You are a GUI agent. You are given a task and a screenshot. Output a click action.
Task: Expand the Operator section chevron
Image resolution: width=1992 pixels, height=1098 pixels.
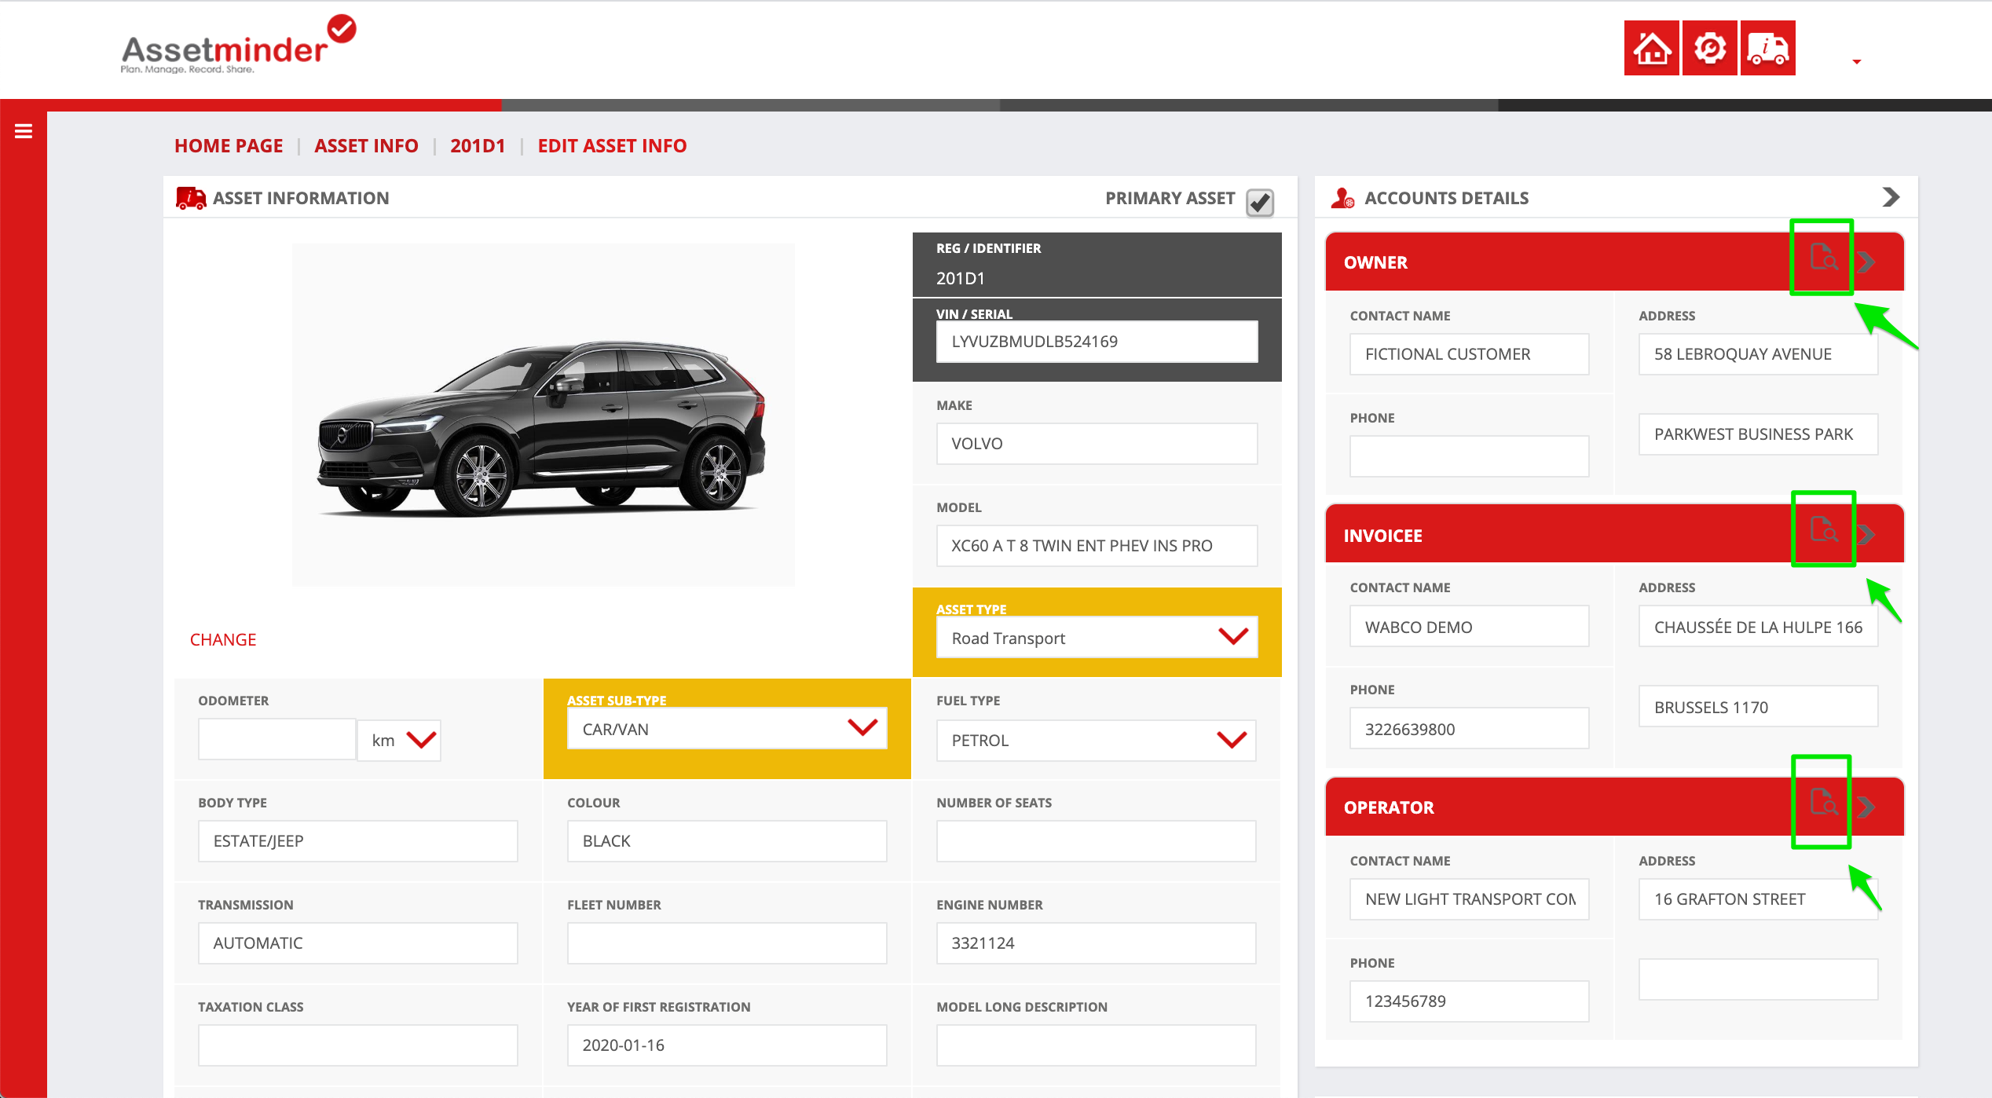(1868, 807)
